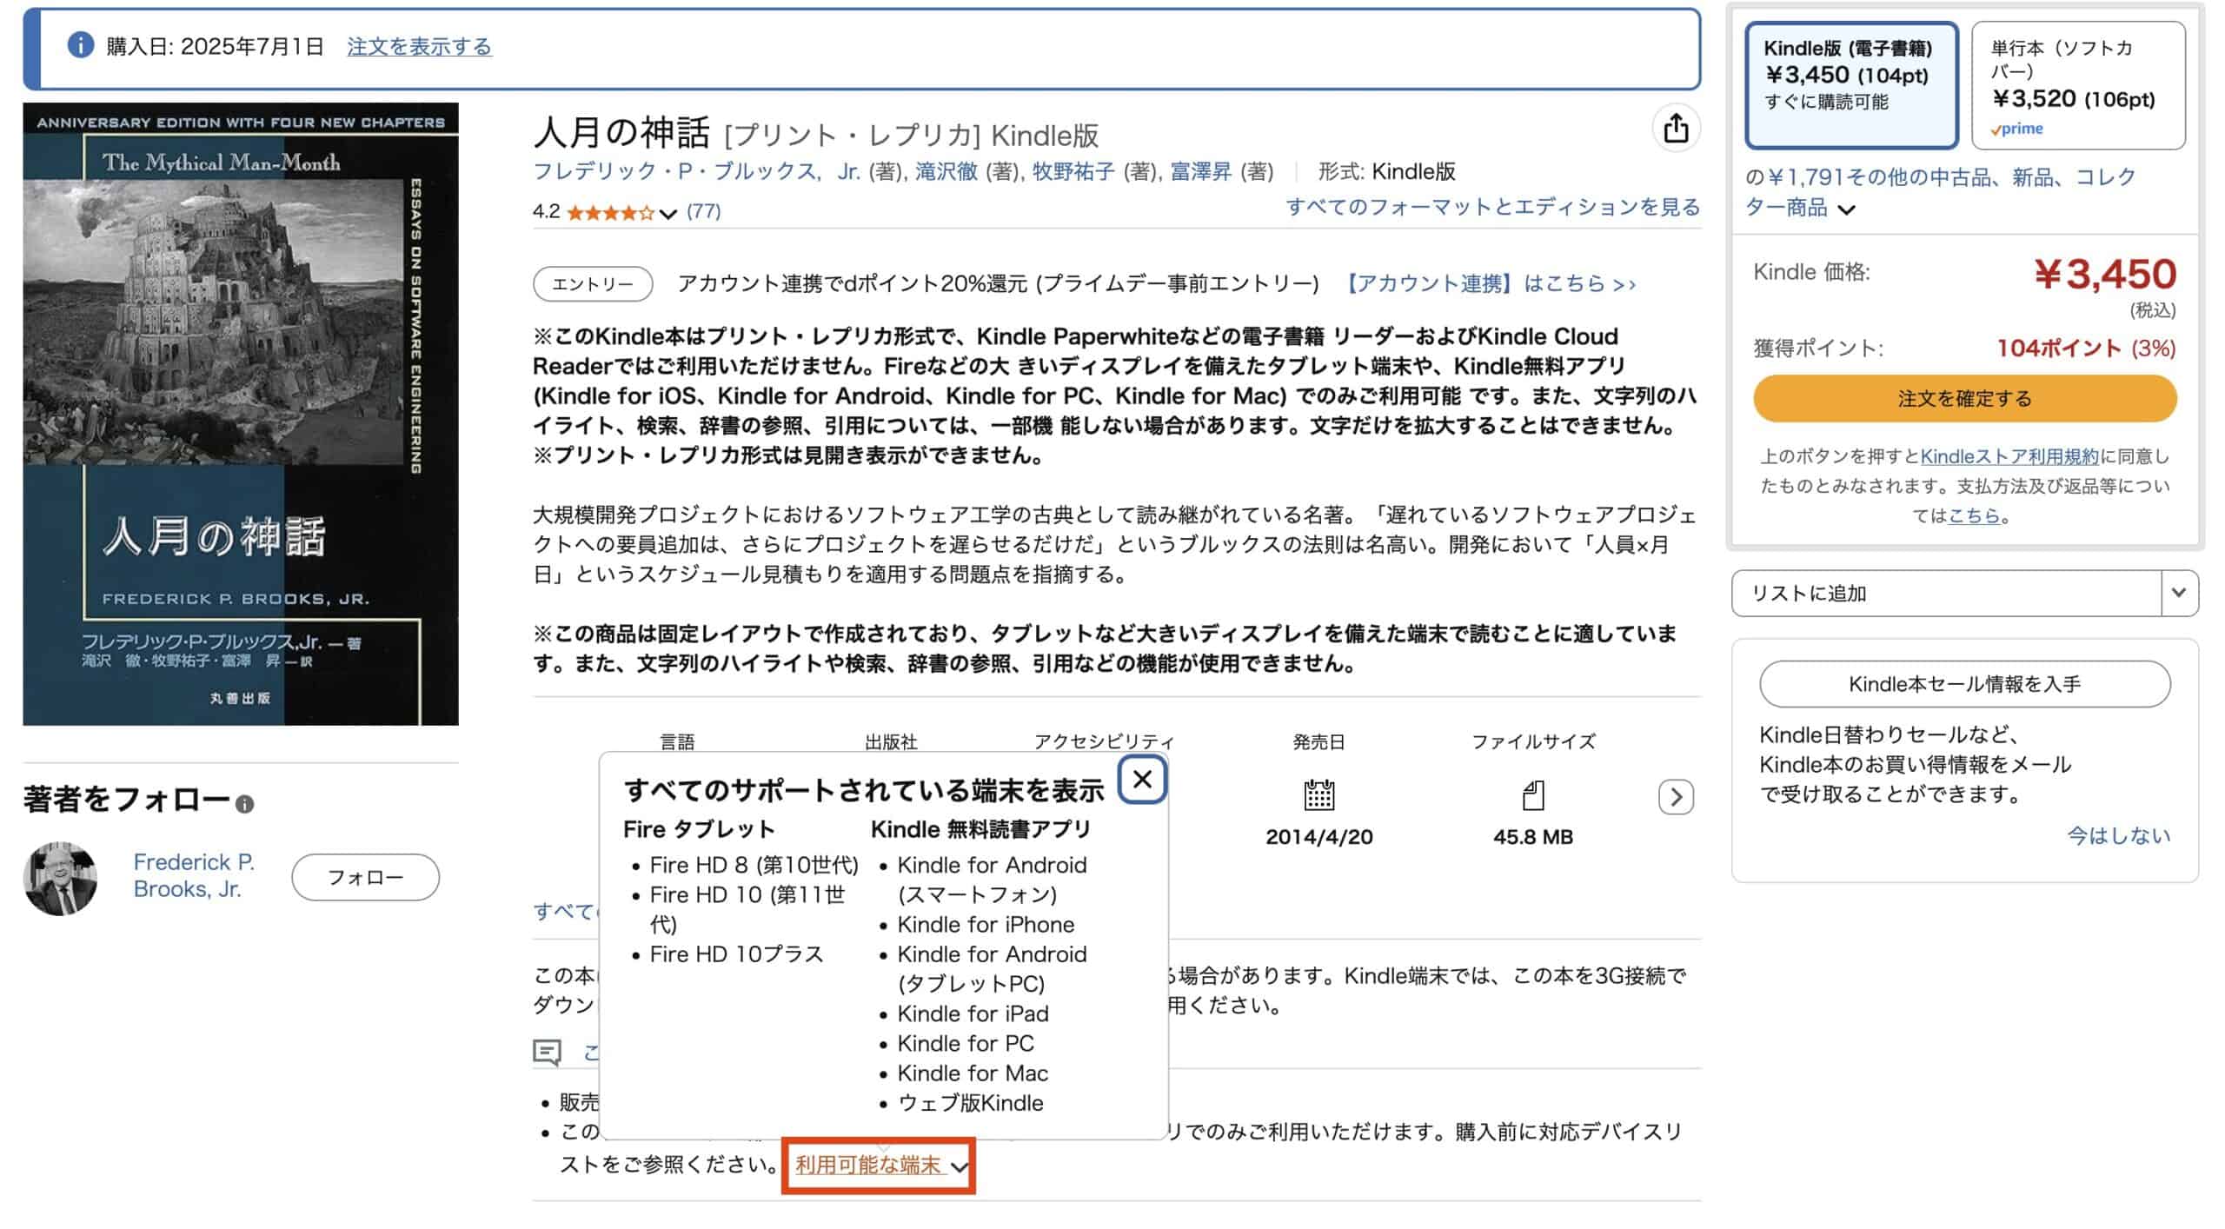Click the 注文を確定する order button
The width and height of the screenshot is (2225, 1229).
(1964, 399)
